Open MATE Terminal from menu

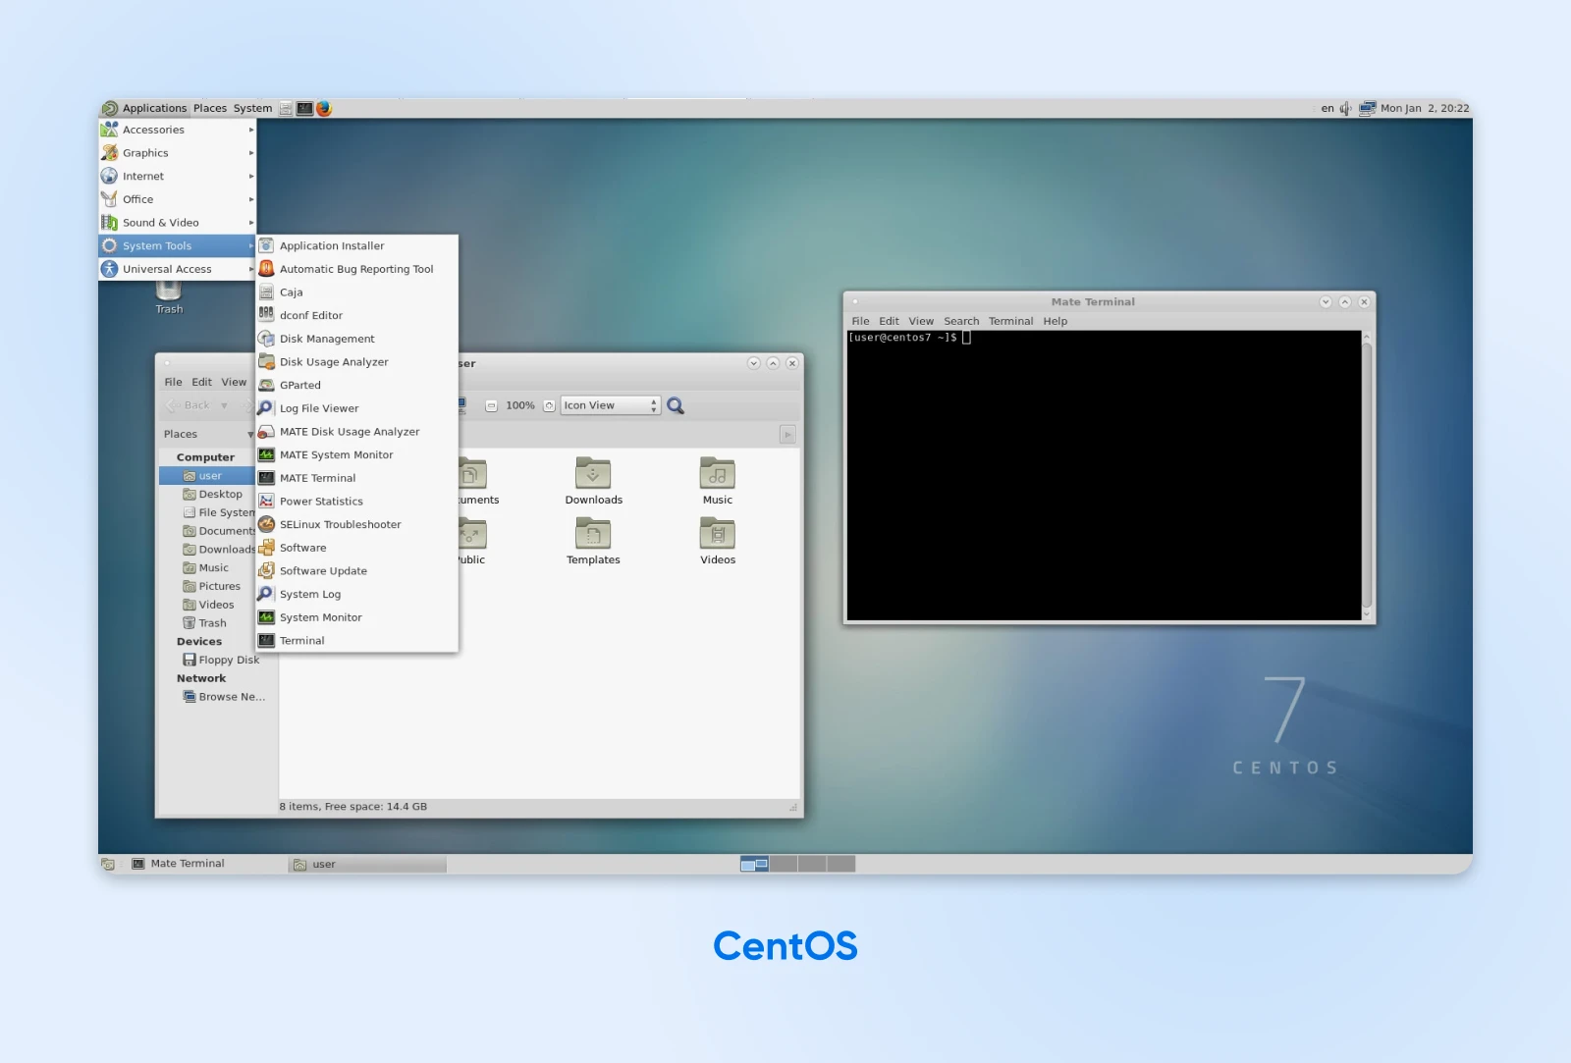(x=356, y=478)
